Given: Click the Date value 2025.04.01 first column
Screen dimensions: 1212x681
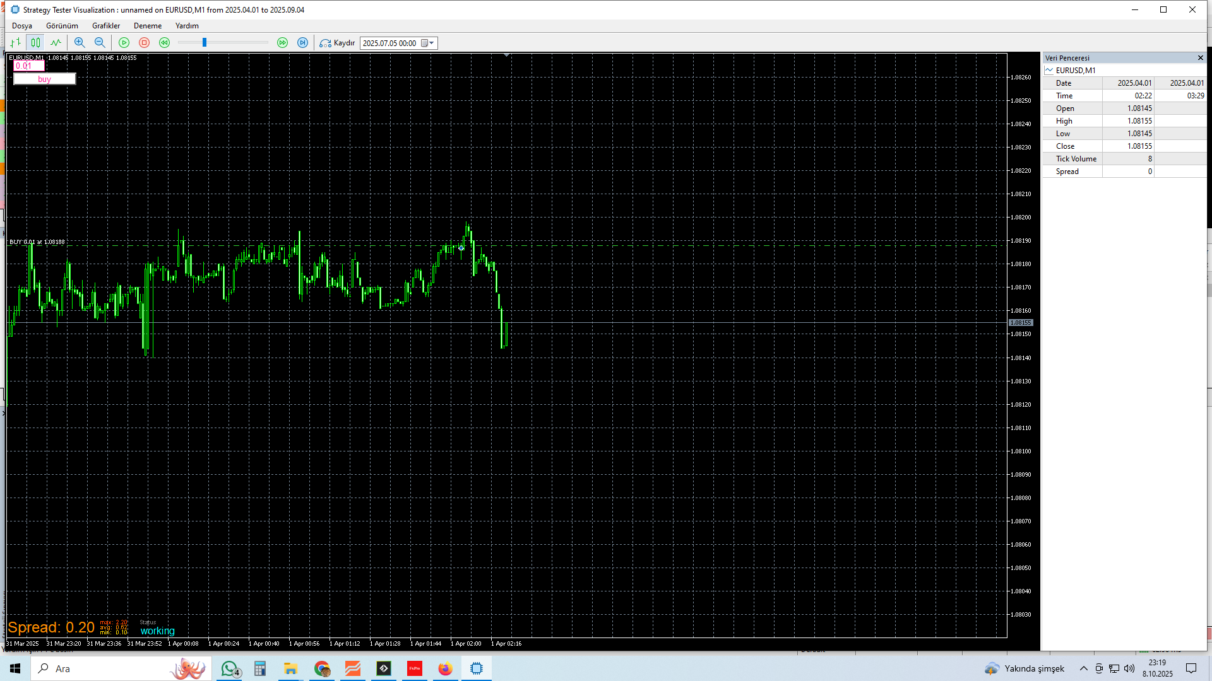Looking at the screenshot, I should click(1134, 83).
